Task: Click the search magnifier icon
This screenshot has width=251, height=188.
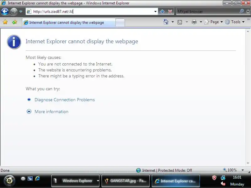Action: pos(242,11)
